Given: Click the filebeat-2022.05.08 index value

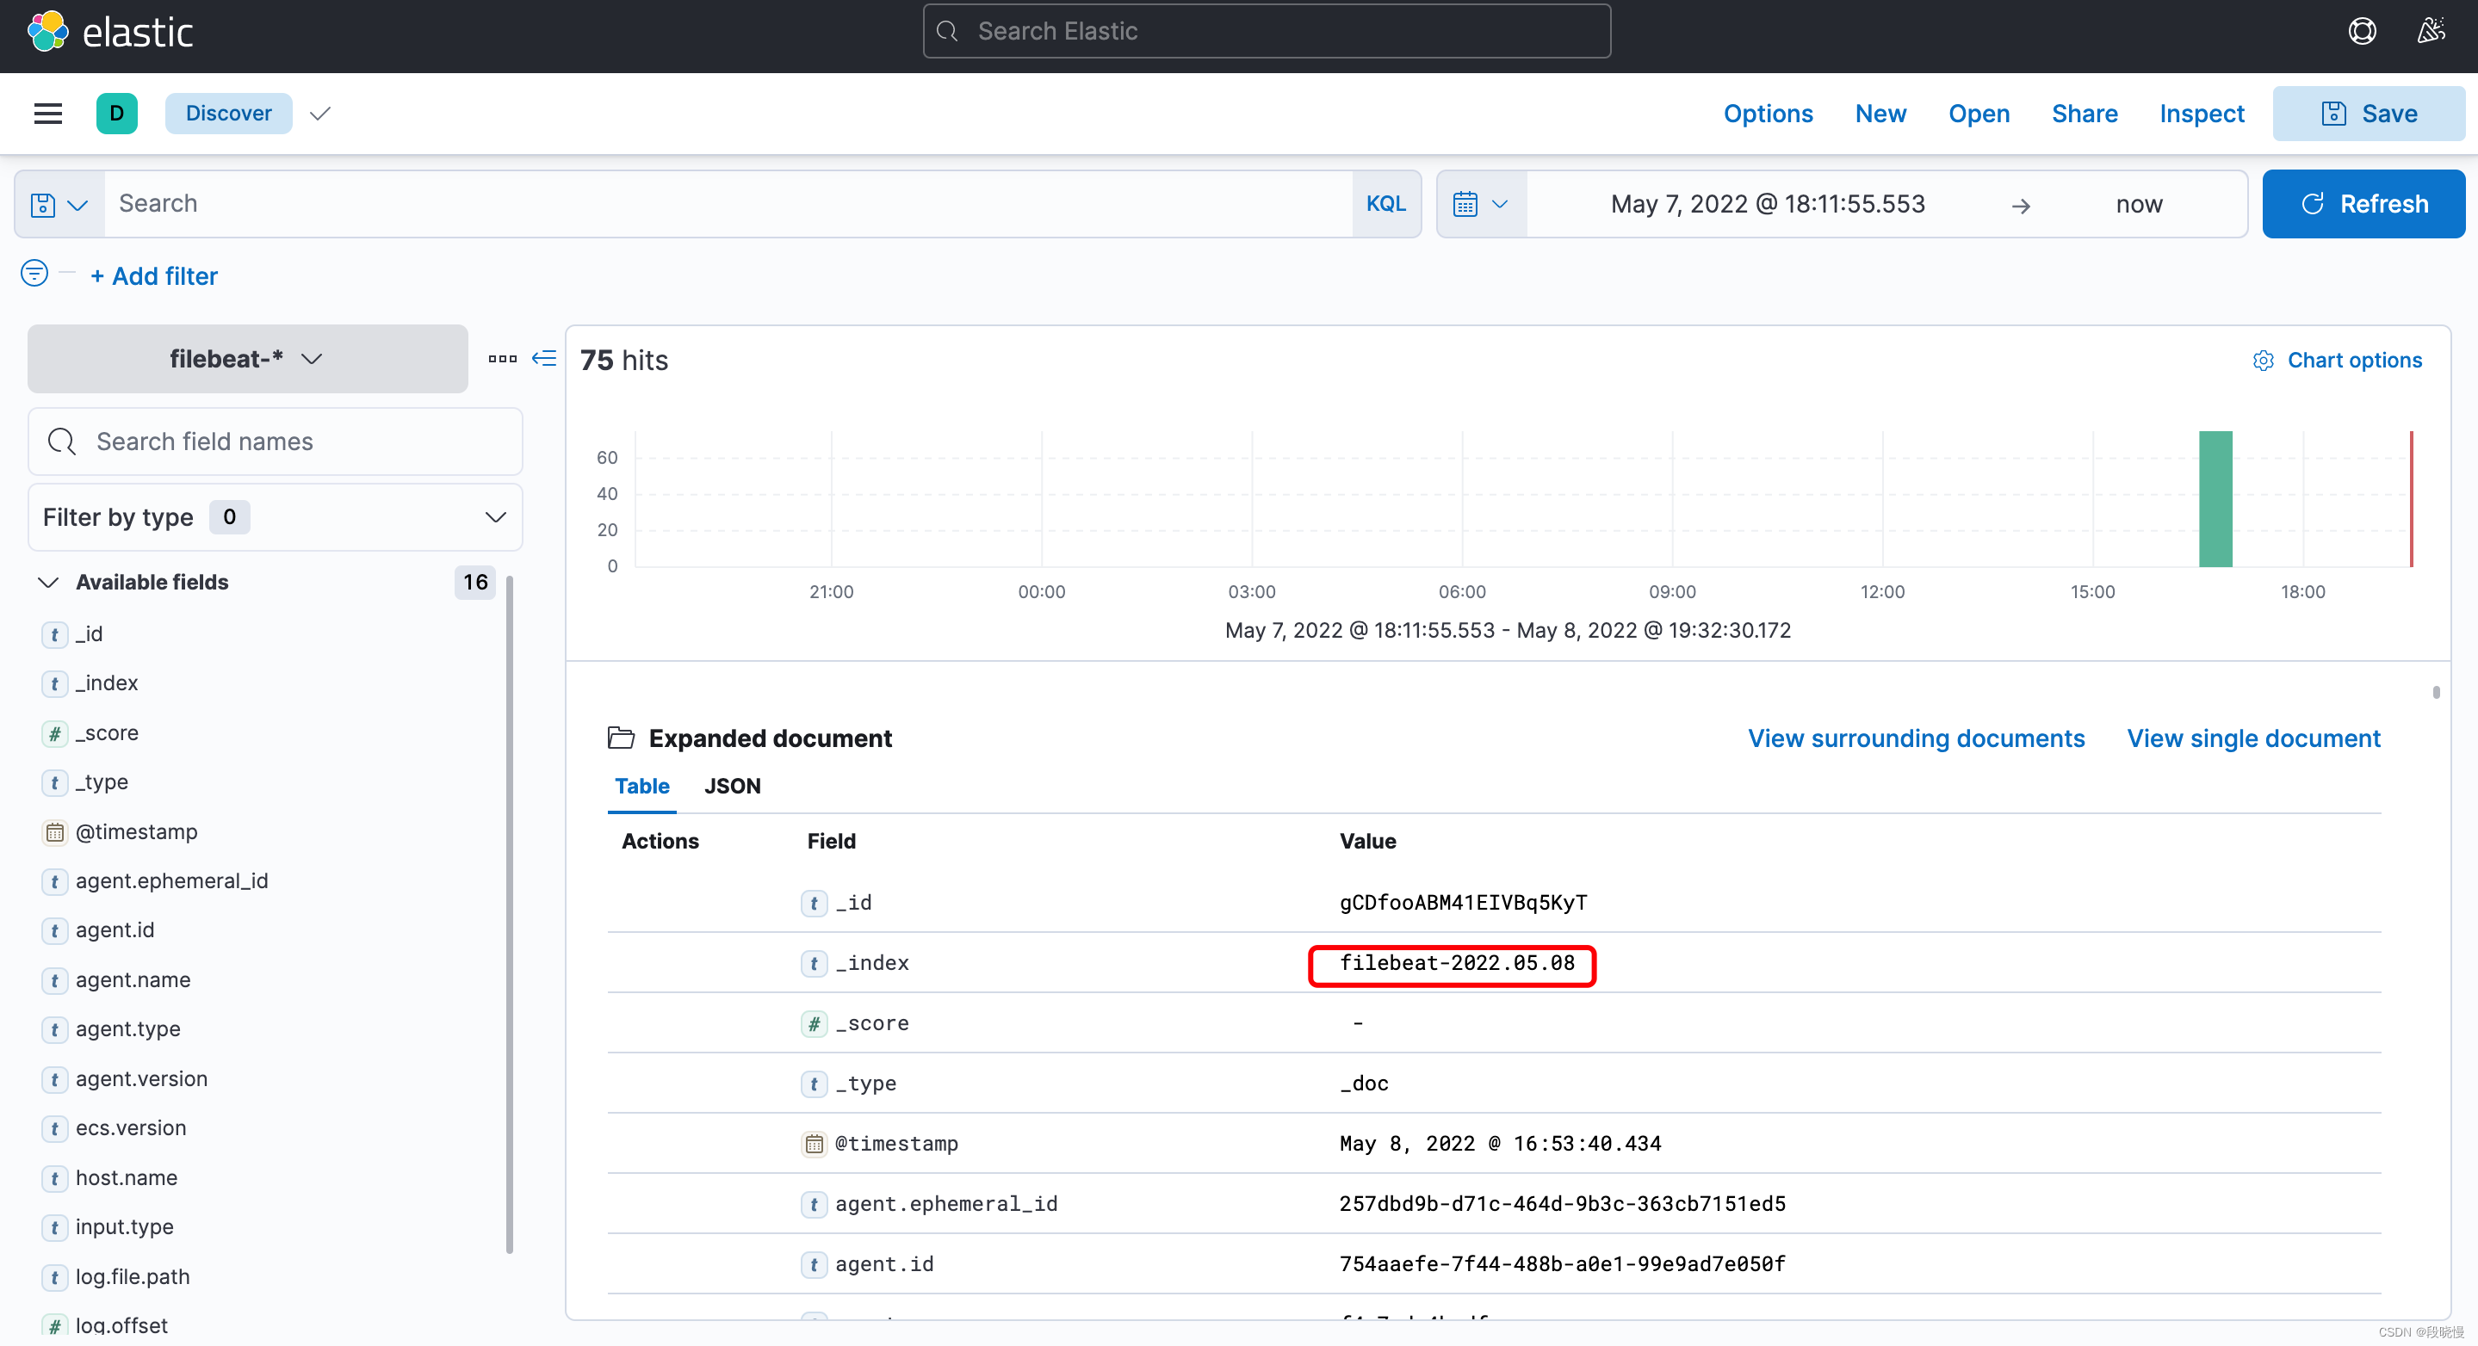Looking at the screenshot, I should 1456,963.
